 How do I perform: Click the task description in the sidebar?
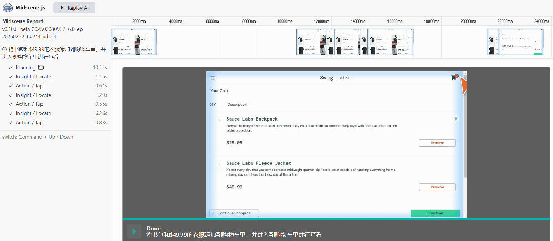coord(54,53)
